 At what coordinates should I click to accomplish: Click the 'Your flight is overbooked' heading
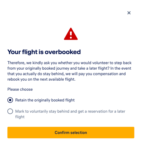pyautogui.click(x=44, y=52)
